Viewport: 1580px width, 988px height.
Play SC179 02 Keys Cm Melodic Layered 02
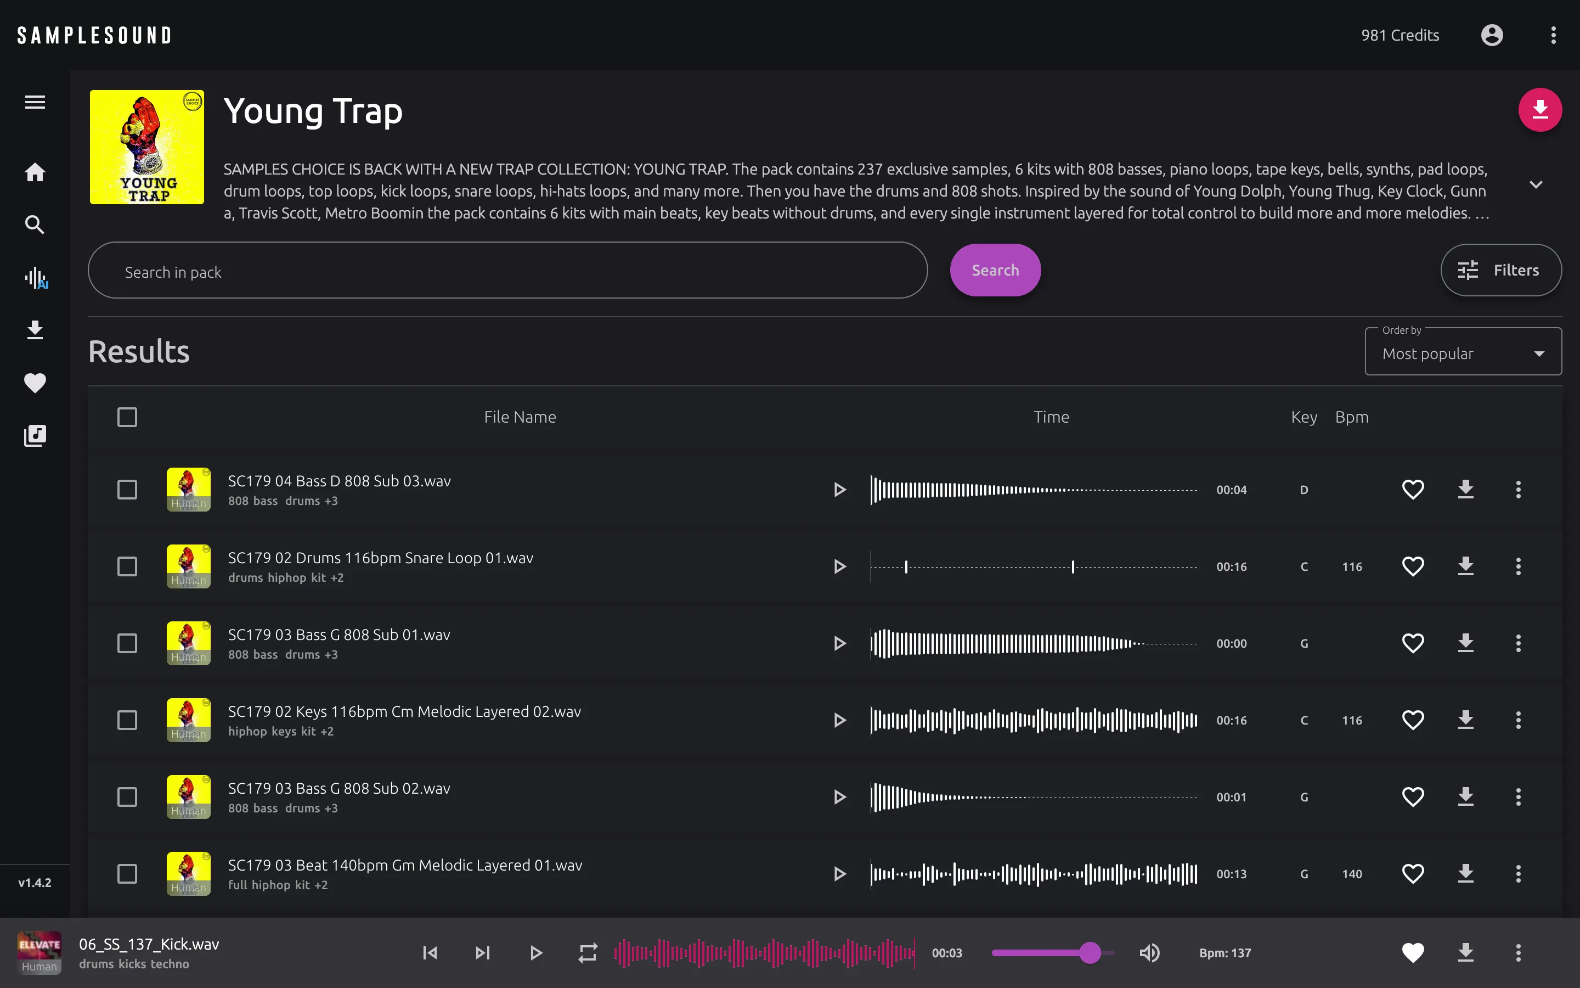pyautogui.click(x=839, y=720)
